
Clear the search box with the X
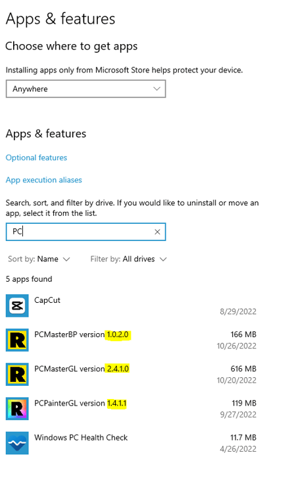[157, 232]
